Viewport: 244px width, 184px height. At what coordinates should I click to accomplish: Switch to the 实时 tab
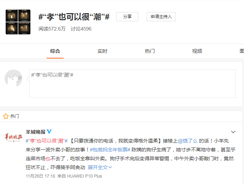tap(103, 51)
